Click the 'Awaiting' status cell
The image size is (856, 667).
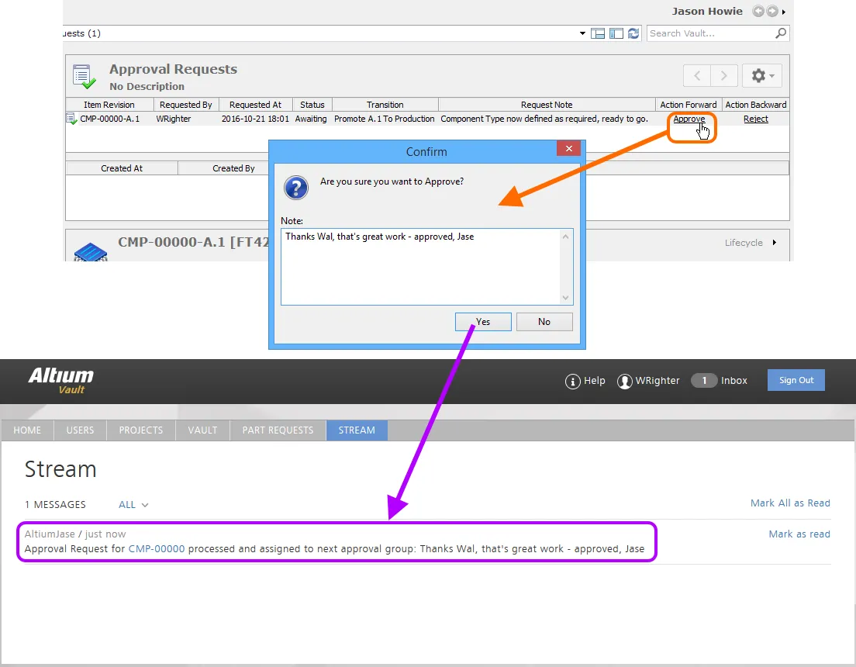[311, 119]
